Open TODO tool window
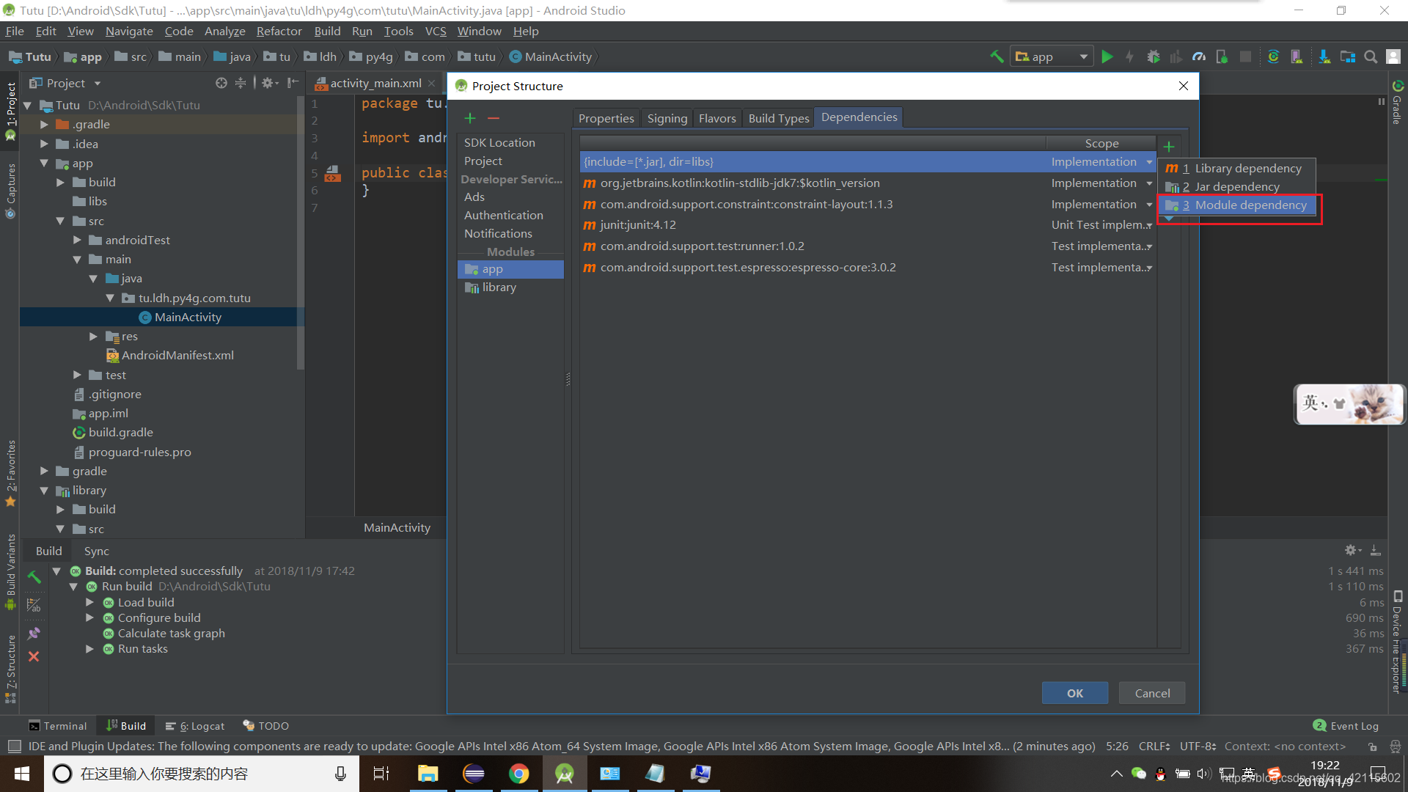Image resolution: width=1408 pixels, height=792 pixels. point(265,725)
